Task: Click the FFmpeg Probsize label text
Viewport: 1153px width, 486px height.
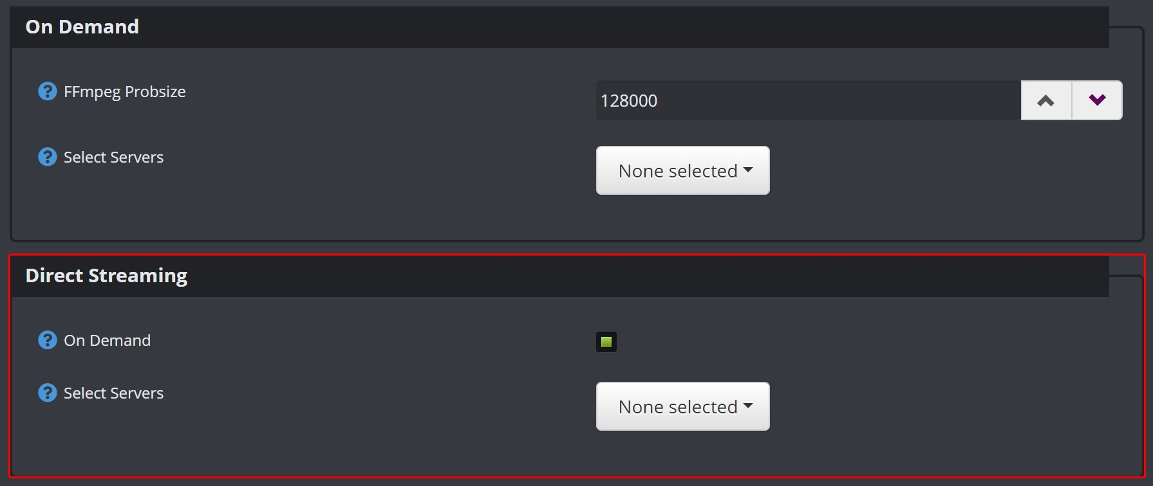Action: pos(124,91)
